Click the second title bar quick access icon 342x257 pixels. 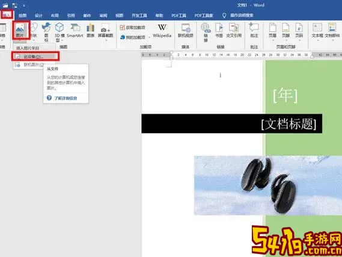(x=15, y=5)
